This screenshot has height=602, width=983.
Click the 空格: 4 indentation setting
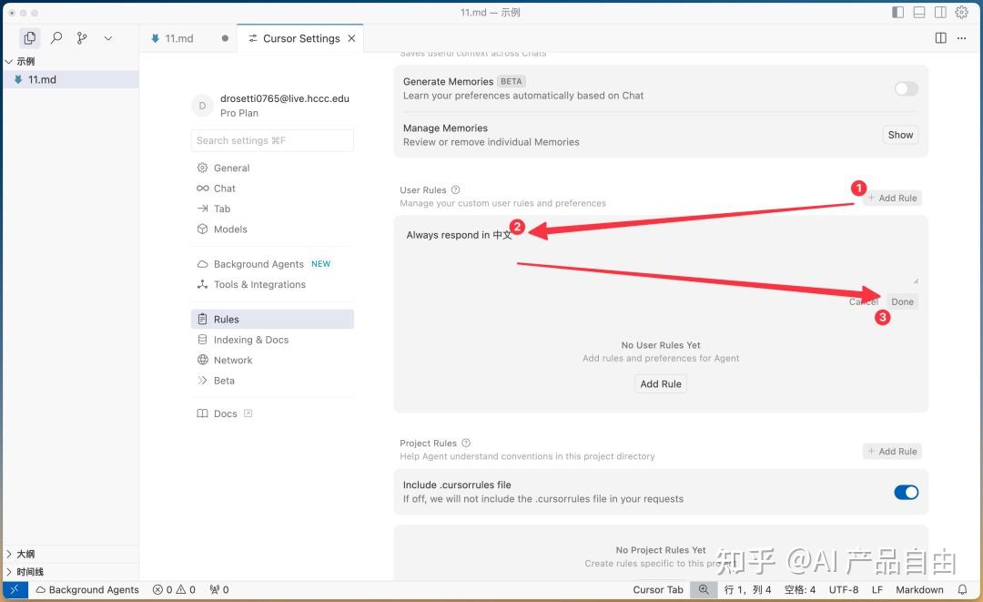tap(800, 589)
